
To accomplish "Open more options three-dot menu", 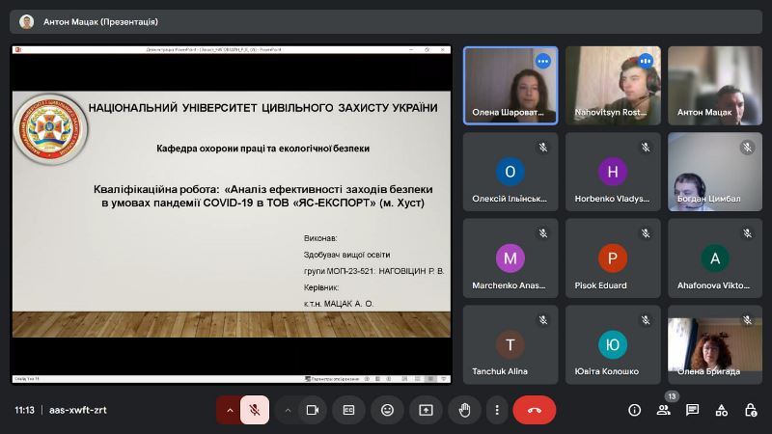I will (496, 410).
